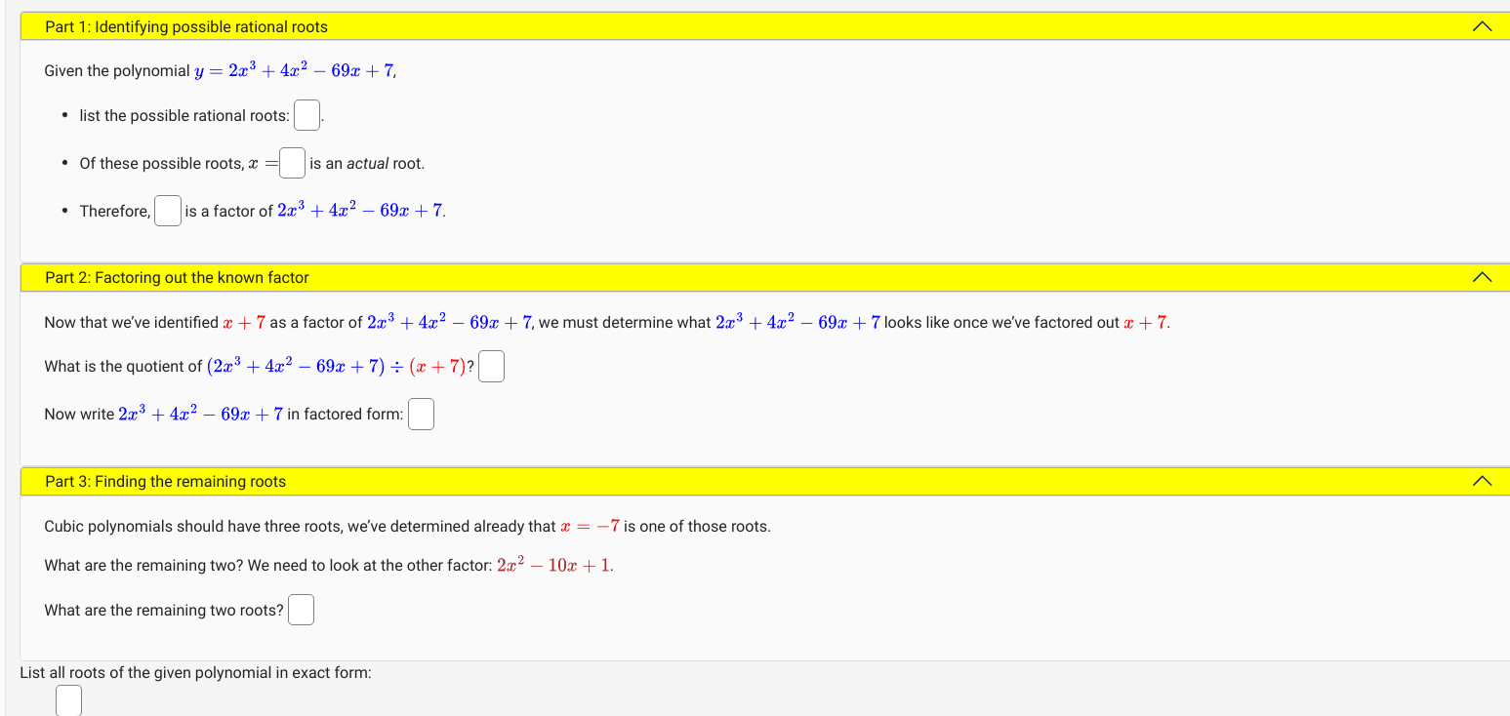Screen dimensions: 1510x716
Task: Click the possible rational roots answer box
Action: click(x=306, y=114)
